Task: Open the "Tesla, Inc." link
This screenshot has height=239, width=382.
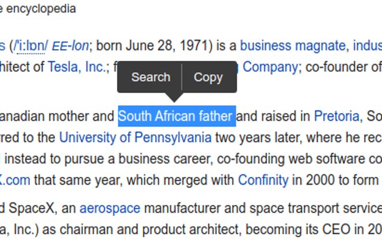Action: [x=77, y=67]
